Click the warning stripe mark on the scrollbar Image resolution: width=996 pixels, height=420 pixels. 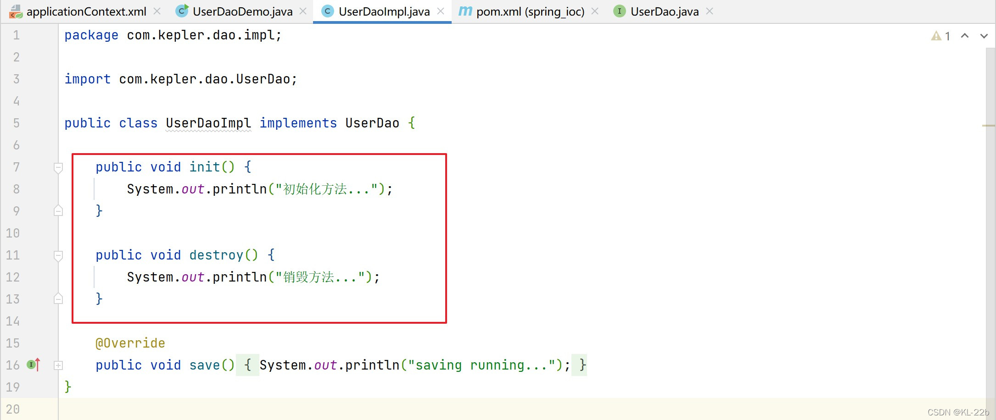coord(989,125)
